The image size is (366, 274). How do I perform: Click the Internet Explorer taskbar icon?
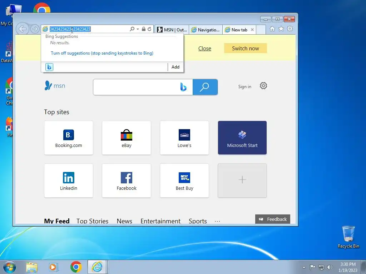click(97, 267)
